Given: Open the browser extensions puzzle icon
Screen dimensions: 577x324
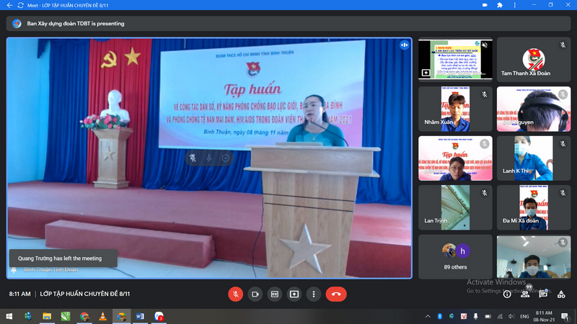Looking at the screenshot, I should [499, 6].
